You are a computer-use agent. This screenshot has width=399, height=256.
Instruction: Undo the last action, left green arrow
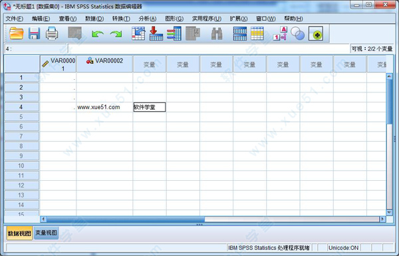[98, 34]
